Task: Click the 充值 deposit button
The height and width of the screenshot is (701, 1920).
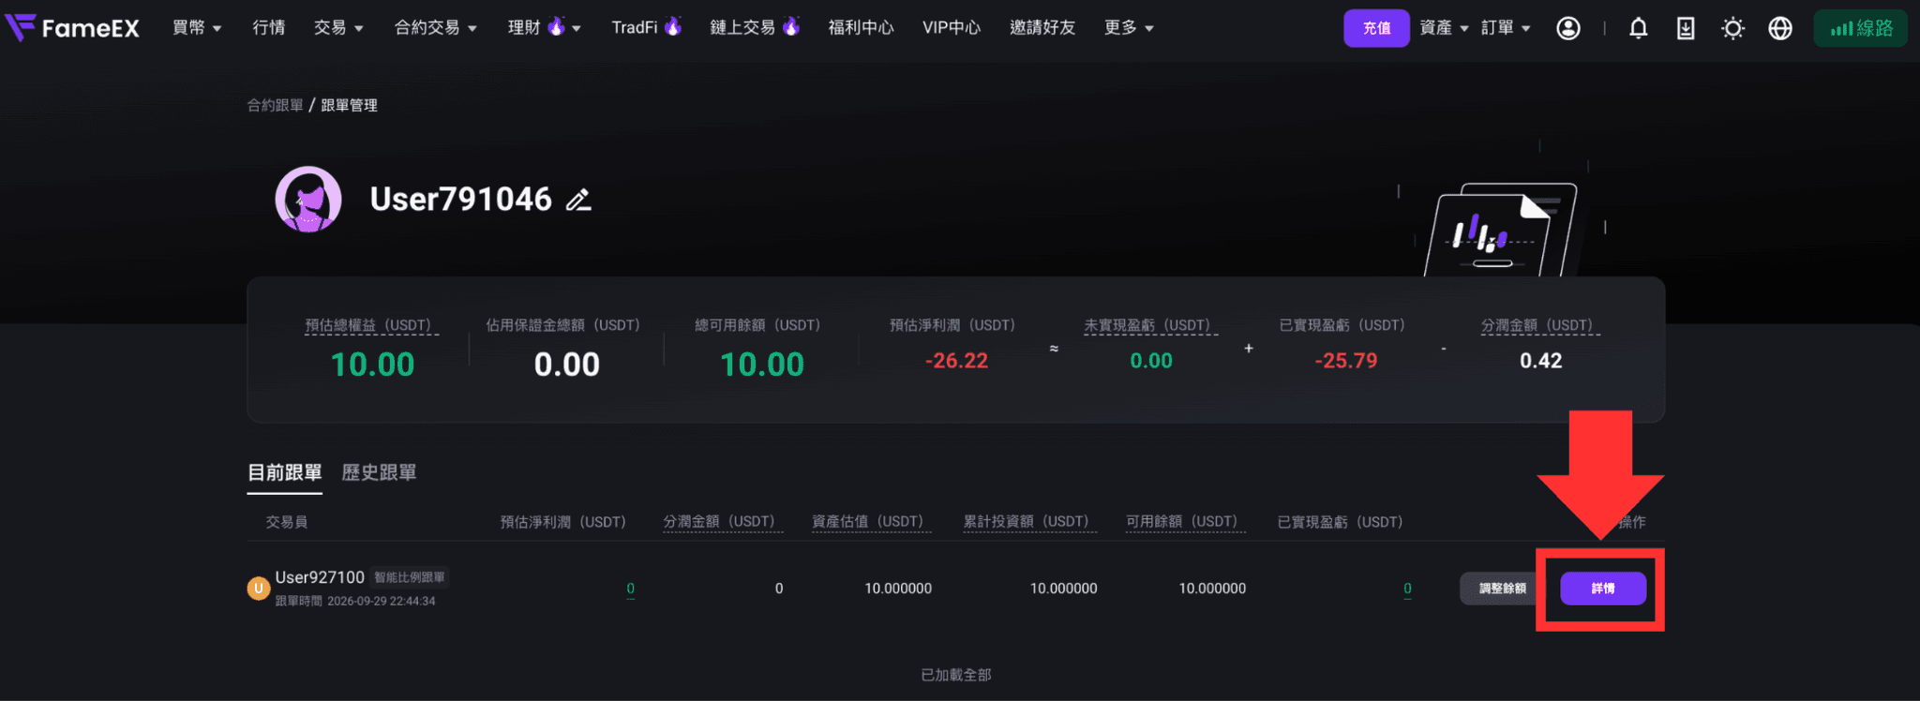Action: click(x=1376, y=28)
